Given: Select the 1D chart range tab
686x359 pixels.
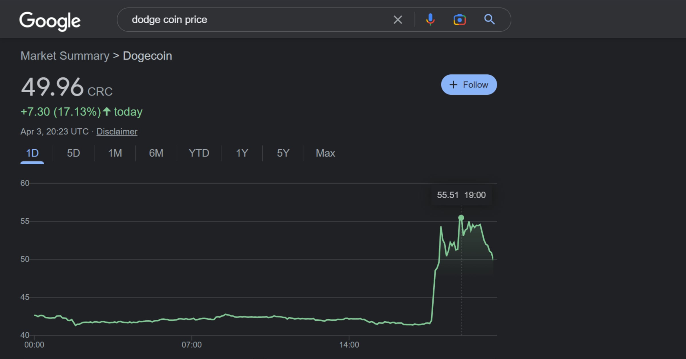Looking at the screenshot, I should tap(32, 153).
